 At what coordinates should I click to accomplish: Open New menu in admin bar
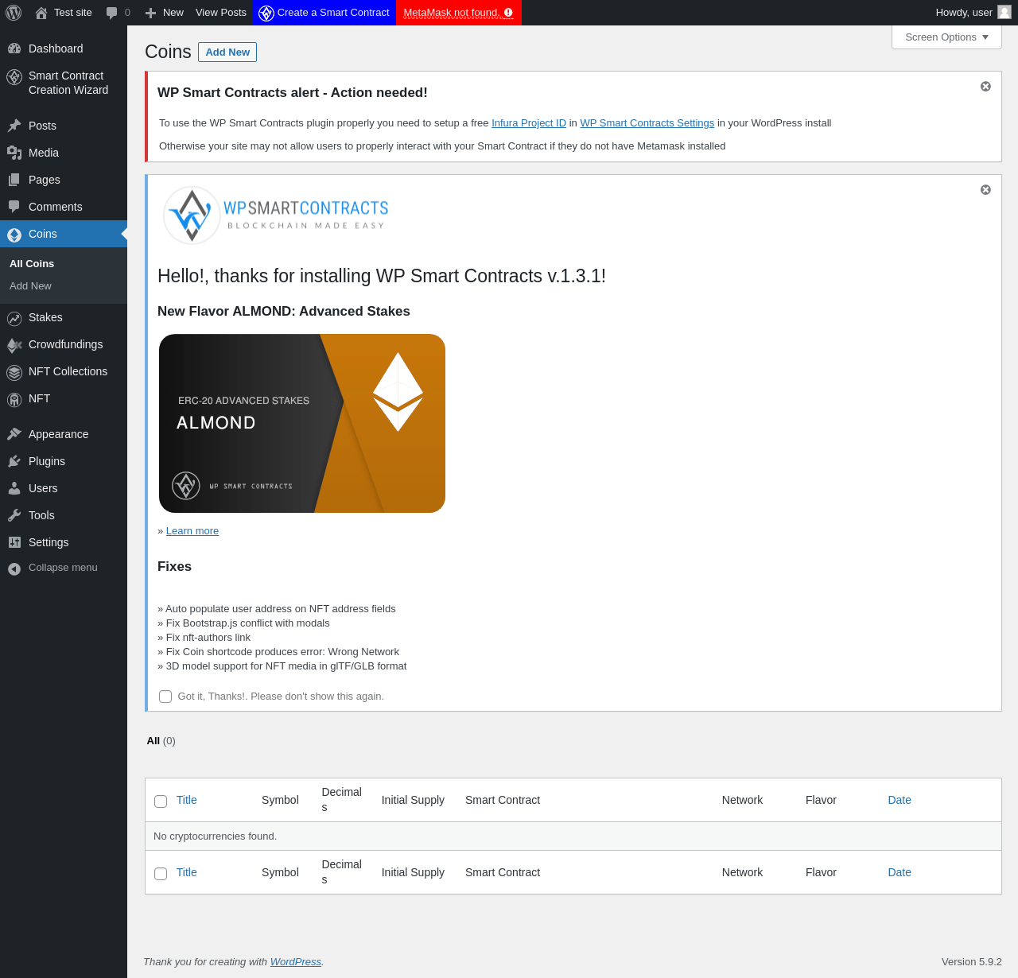(165, 13)
